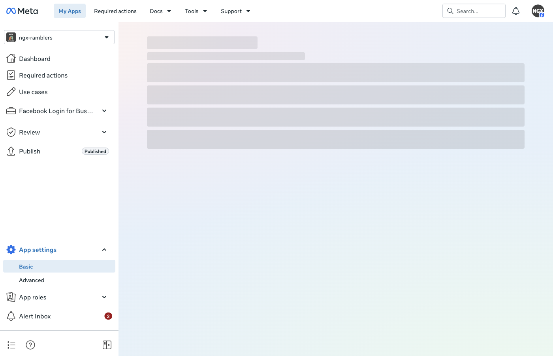Click the Search input field
Screen dimensions: 553x356
click(474, 11)
